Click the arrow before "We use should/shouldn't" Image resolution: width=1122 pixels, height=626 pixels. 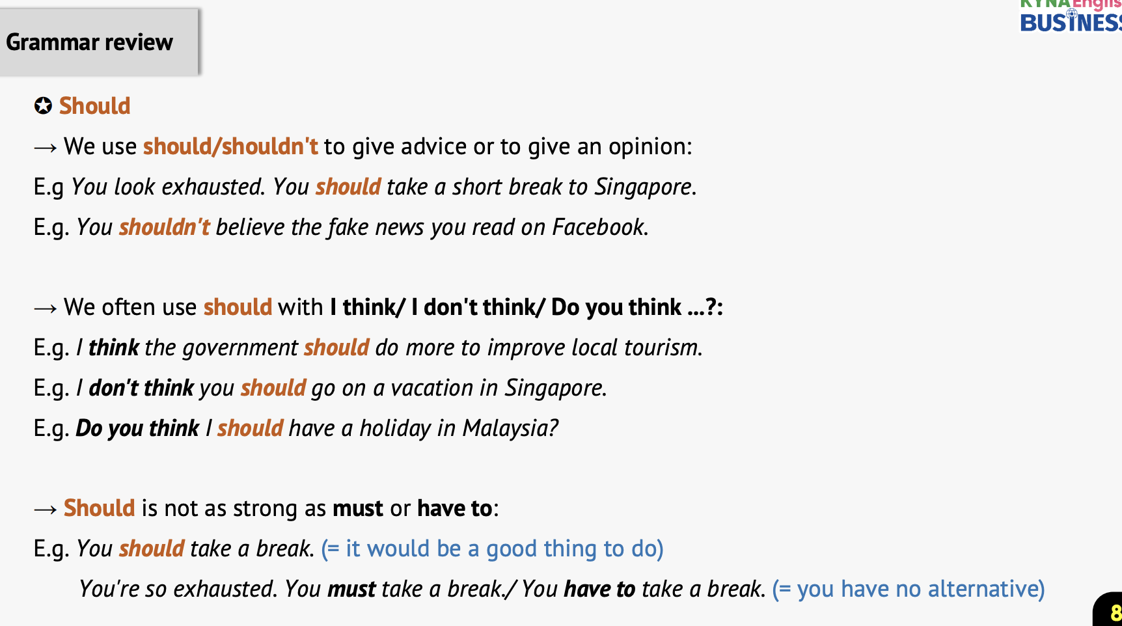coord(46,148)
